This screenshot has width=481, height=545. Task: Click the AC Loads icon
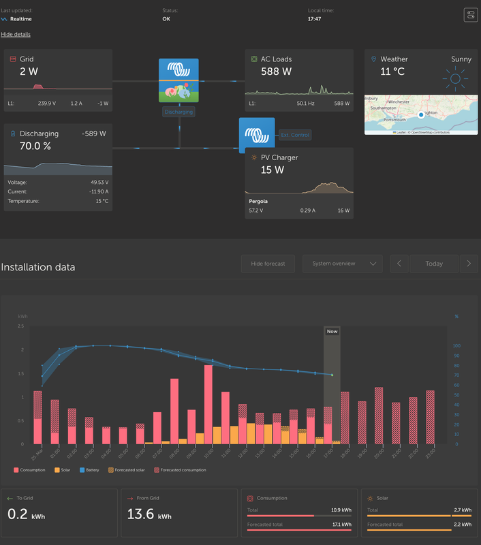pos(254,59)
